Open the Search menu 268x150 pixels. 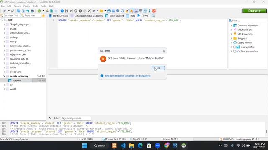coord(17,6)
